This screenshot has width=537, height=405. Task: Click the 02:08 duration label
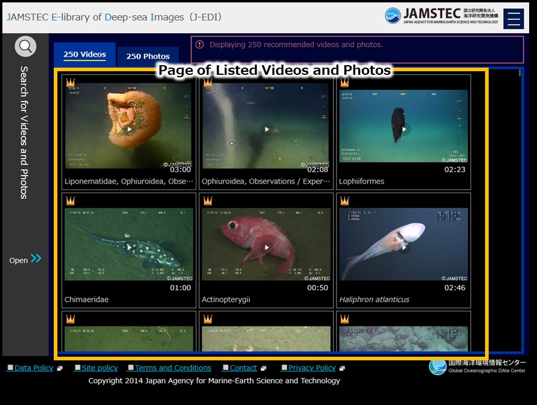pos(318,170)
